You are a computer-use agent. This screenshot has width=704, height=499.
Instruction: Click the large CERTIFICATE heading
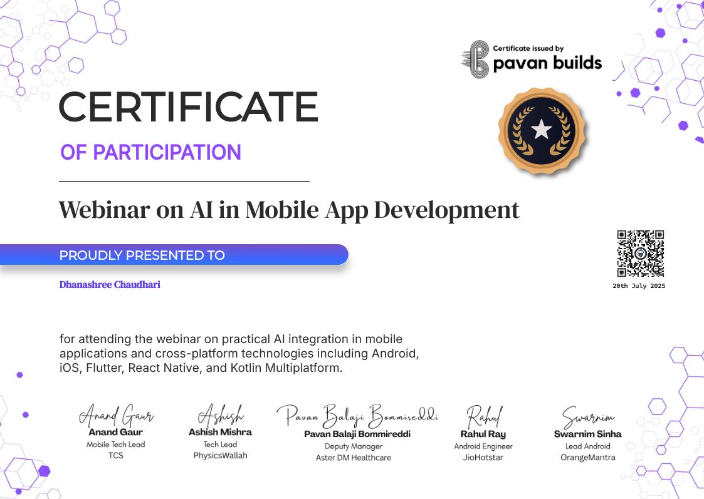click(188, 106)
